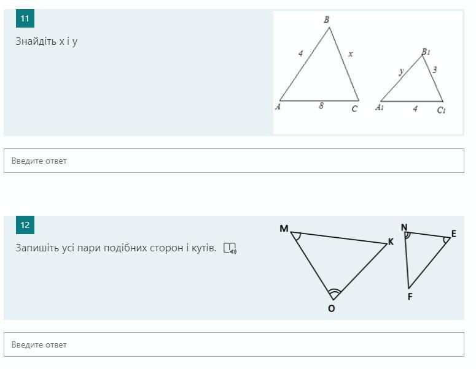Screen dimensions: 476x369
Task: Click the vertex label M in question 12
Action: click(x=284, y=229)
